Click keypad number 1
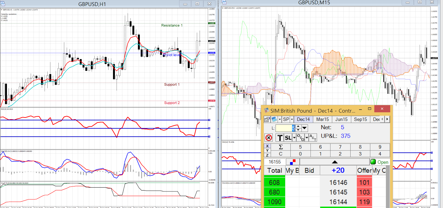Screen dimensions: 443x208 pyautogui.click(x=320, y=154)
